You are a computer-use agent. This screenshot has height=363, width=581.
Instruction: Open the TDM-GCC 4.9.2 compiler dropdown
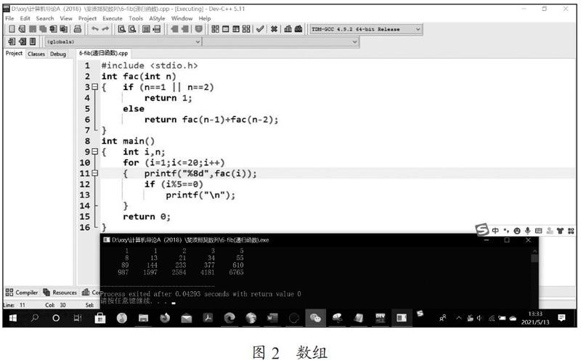pos(366,29)
